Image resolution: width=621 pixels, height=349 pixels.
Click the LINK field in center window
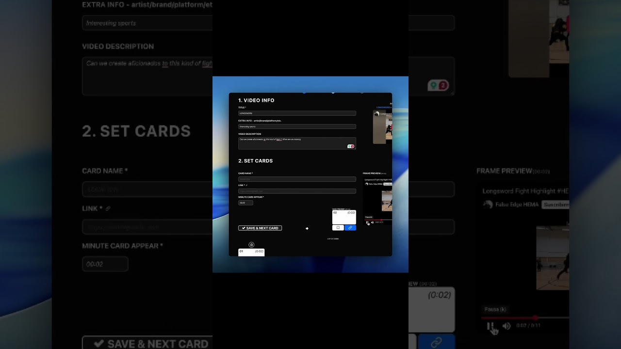297,191
